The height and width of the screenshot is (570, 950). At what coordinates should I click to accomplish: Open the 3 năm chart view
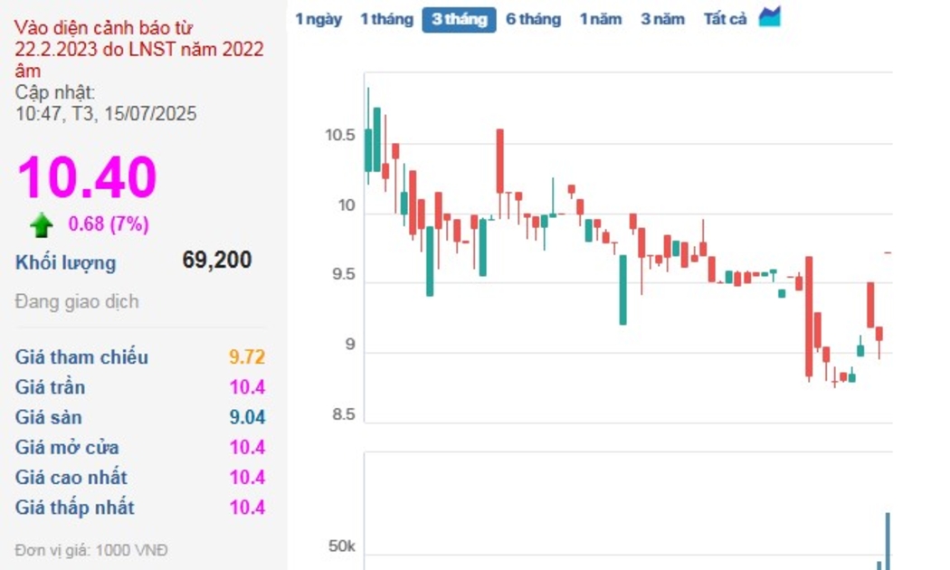662,19
